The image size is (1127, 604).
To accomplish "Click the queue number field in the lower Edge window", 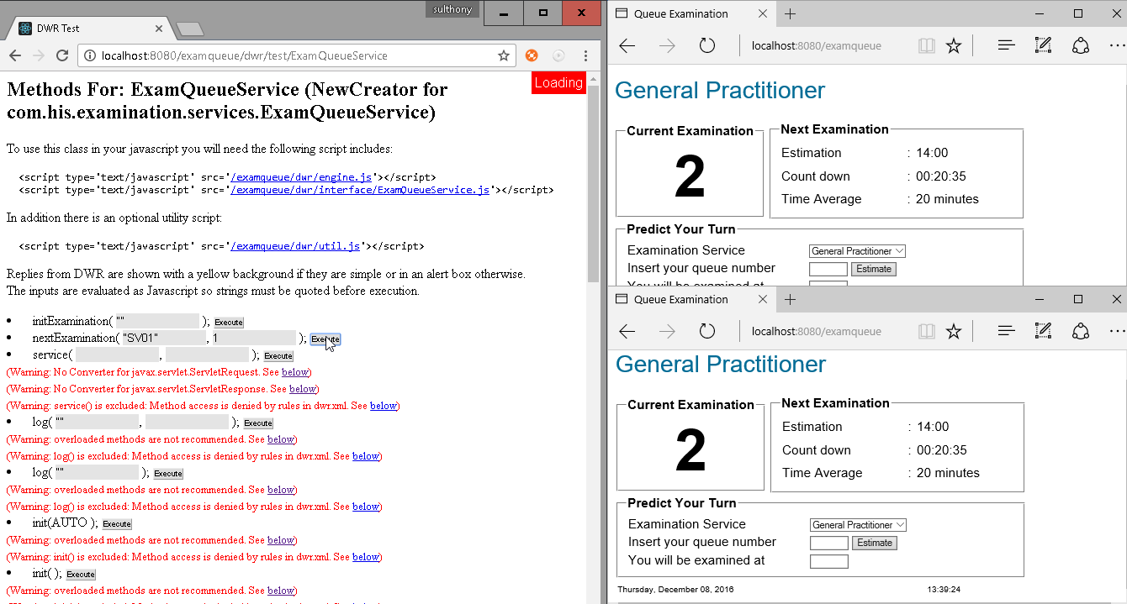I will (x=829, y=543).
